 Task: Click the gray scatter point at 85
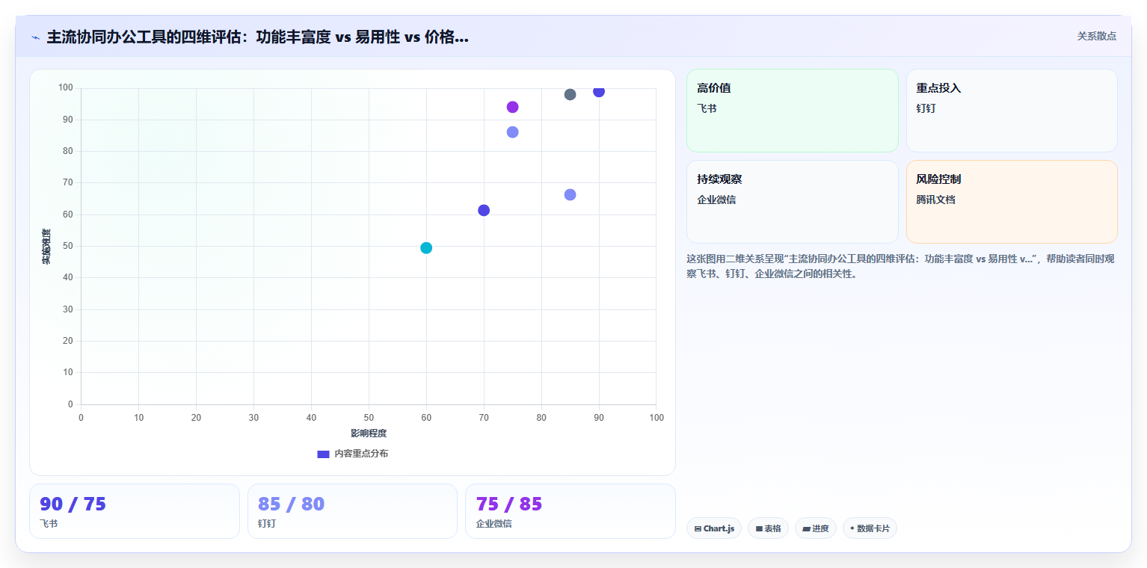570,94
